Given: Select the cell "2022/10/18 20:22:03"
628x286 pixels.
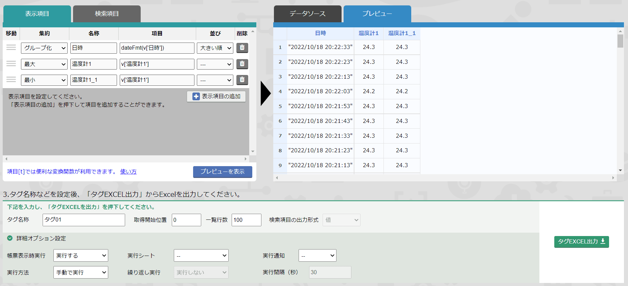Looking at the screenshot, I should click(x=320, y=91).
